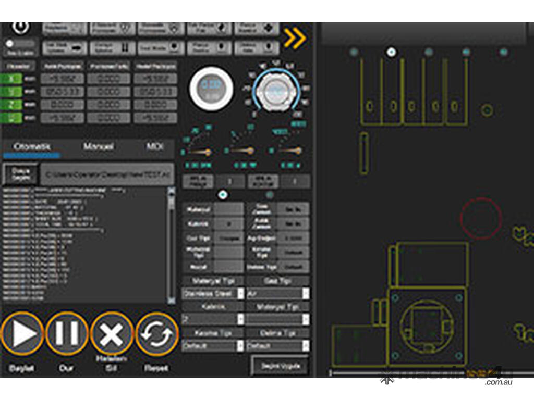534x400 pixels.
Task: Select the right radio dot above parameter table
Action: [270, 195]
